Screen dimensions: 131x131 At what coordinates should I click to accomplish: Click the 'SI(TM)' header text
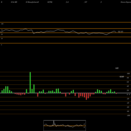pyautogui.click(x=50, y=2)
